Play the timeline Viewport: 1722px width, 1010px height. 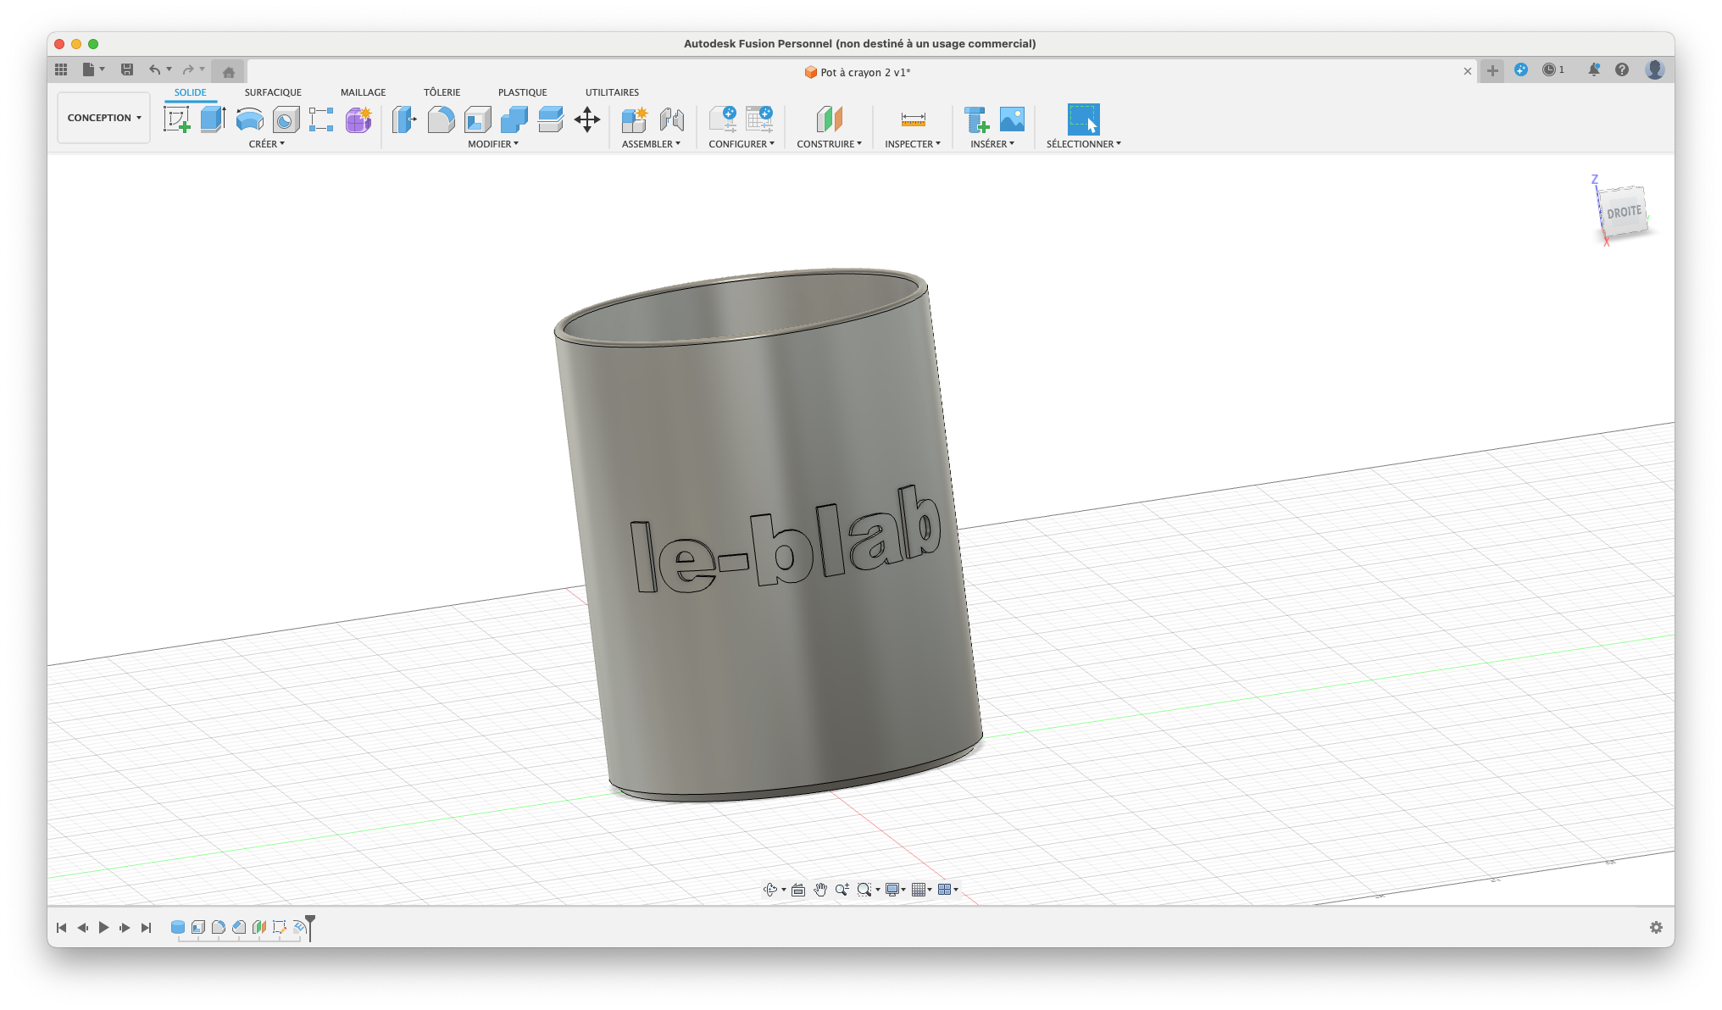coord(103,928)
